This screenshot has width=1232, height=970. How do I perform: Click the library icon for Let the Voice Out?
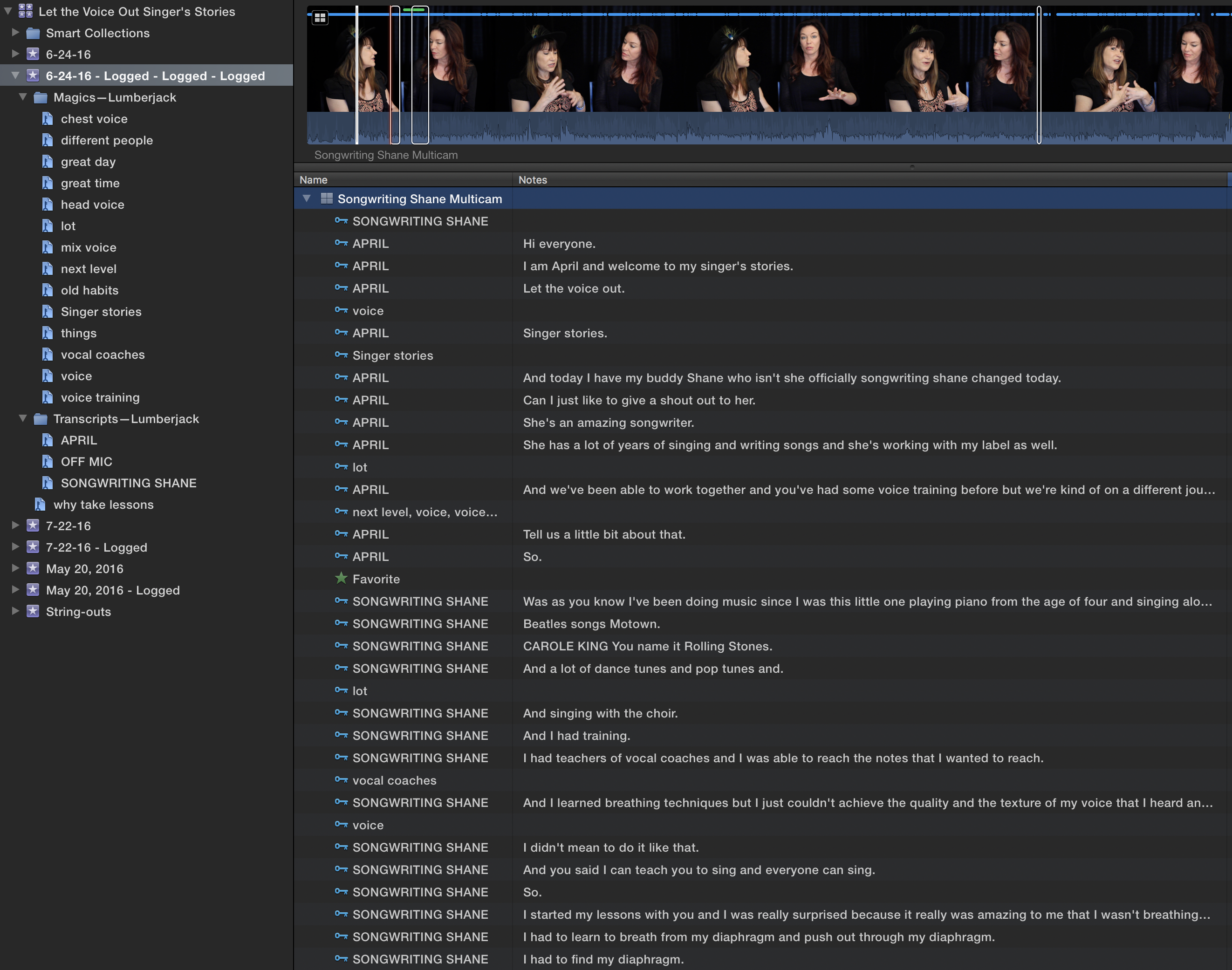pyautogui.click(x=26, y=11)
